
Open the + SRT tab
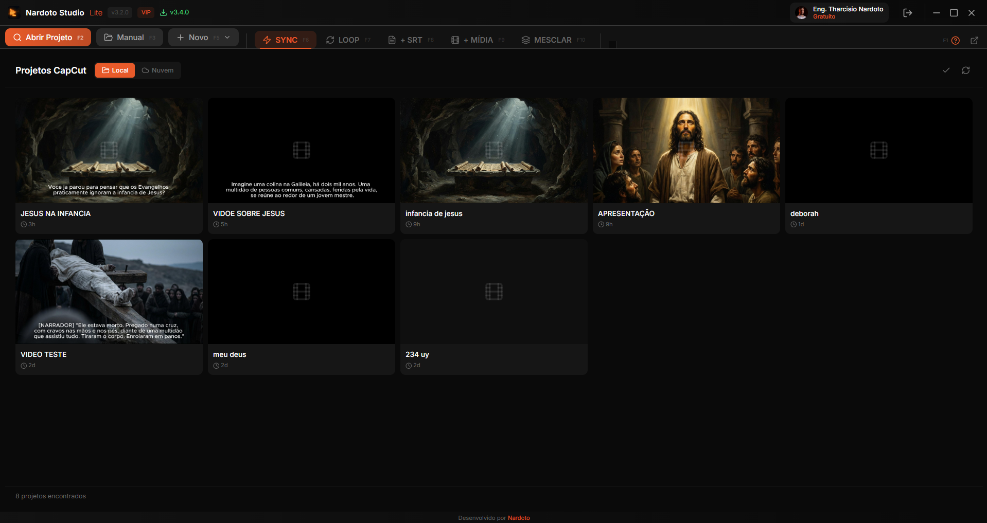410,40
